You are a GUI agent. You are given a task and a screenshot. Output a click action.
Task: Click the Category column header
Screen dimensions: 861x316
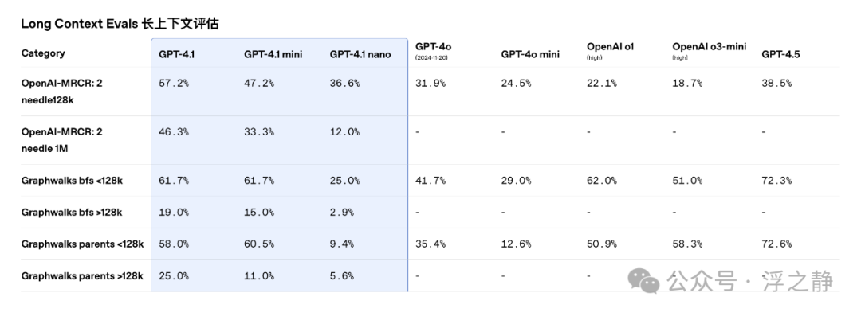click(43, 53)
